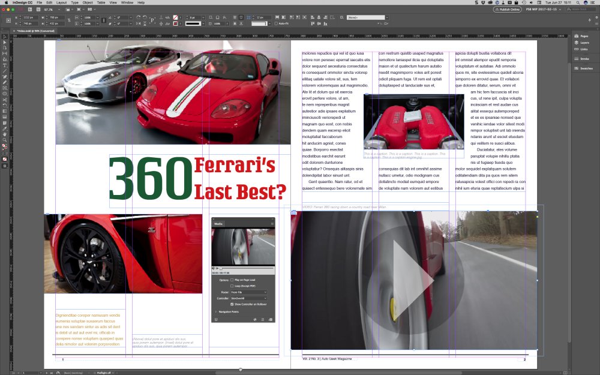Open the stroke weight dropdown
The height and width of the screenshot is (375, 600).
click(x=203, y=17)
